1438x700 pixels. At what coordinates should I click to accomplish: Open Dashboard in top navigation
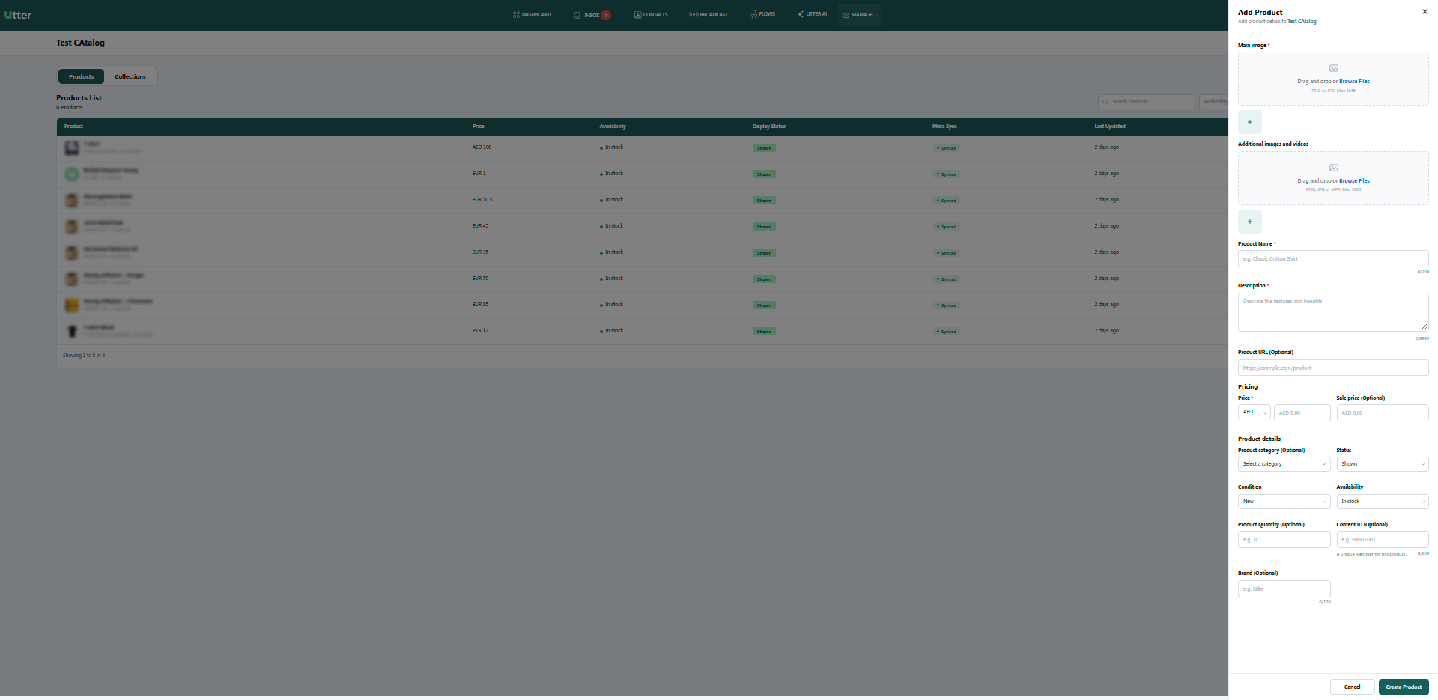[x=532, y=15]
